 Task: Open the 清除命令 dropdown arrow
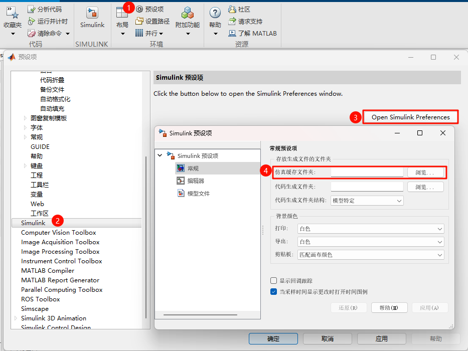(x=68, y=34)
